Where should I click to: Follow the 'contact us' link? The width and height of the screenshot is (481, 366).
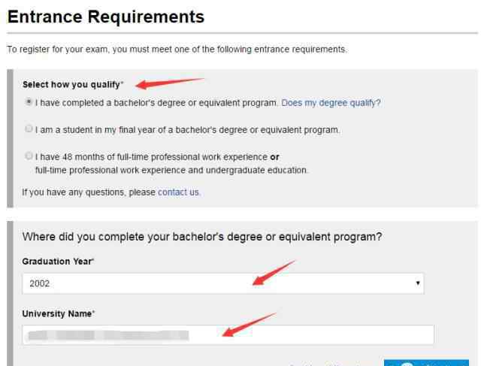click(178, 192)
